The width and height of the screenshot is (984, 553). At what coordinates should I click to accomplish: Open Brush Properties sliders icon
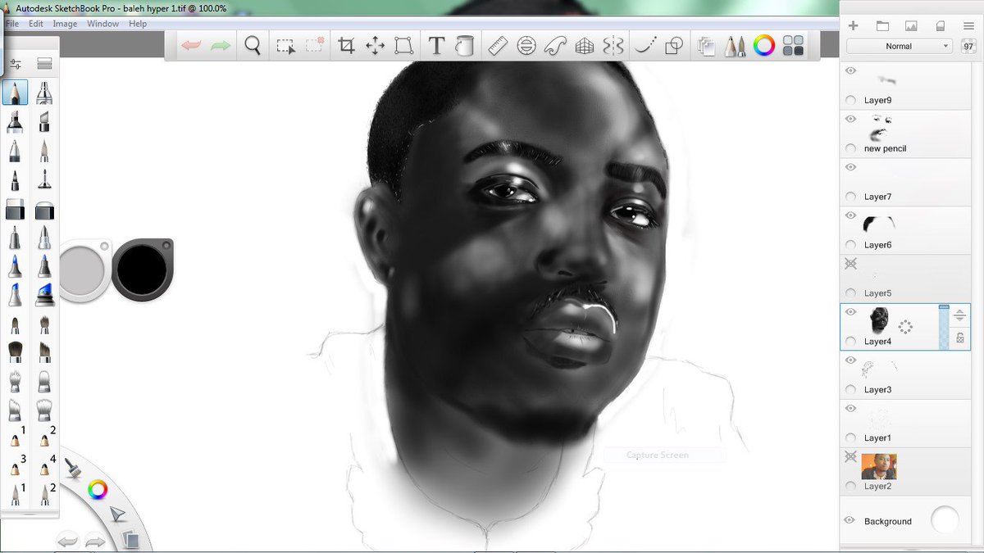tap(16, 64)
